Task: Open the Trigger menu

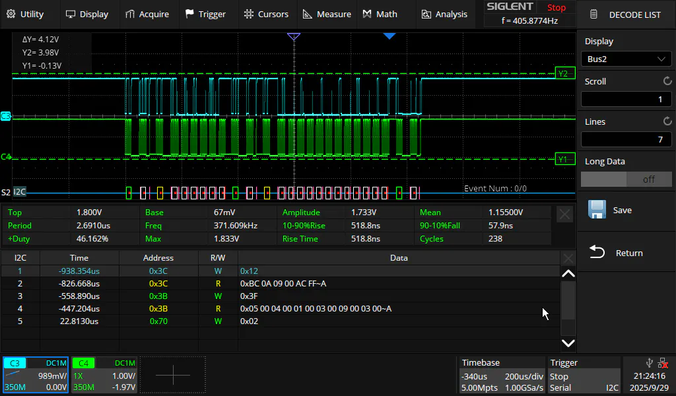Action: click(205, 14)
